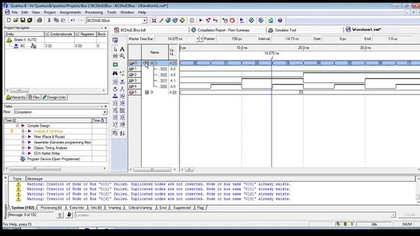The width and height of the screenshot is (420, 236).
Task: Click the Full Screen waveform icon
Action: [x=115, y=64]
